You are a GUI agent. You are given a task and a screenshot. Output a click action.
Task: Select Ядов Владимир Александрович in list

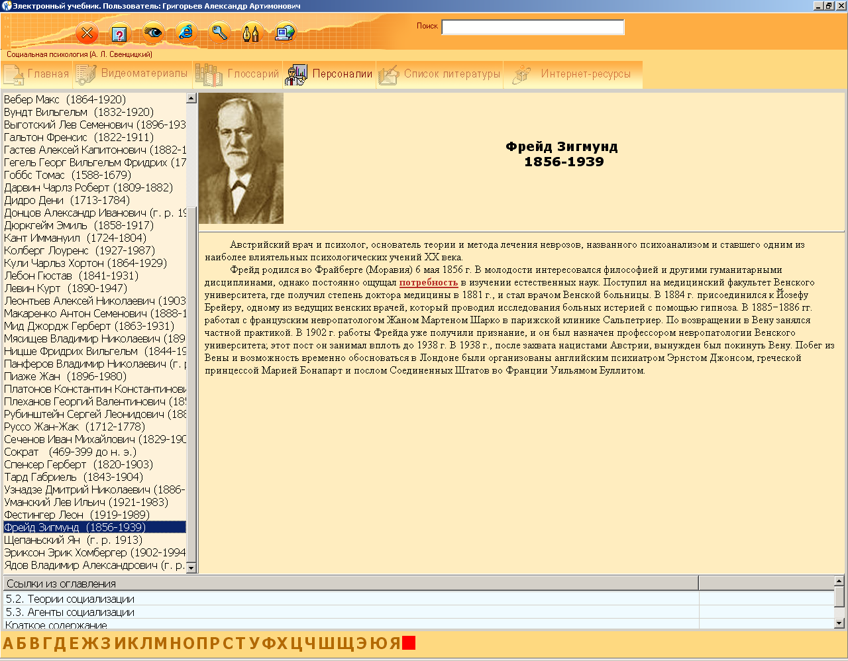[95, 565]
